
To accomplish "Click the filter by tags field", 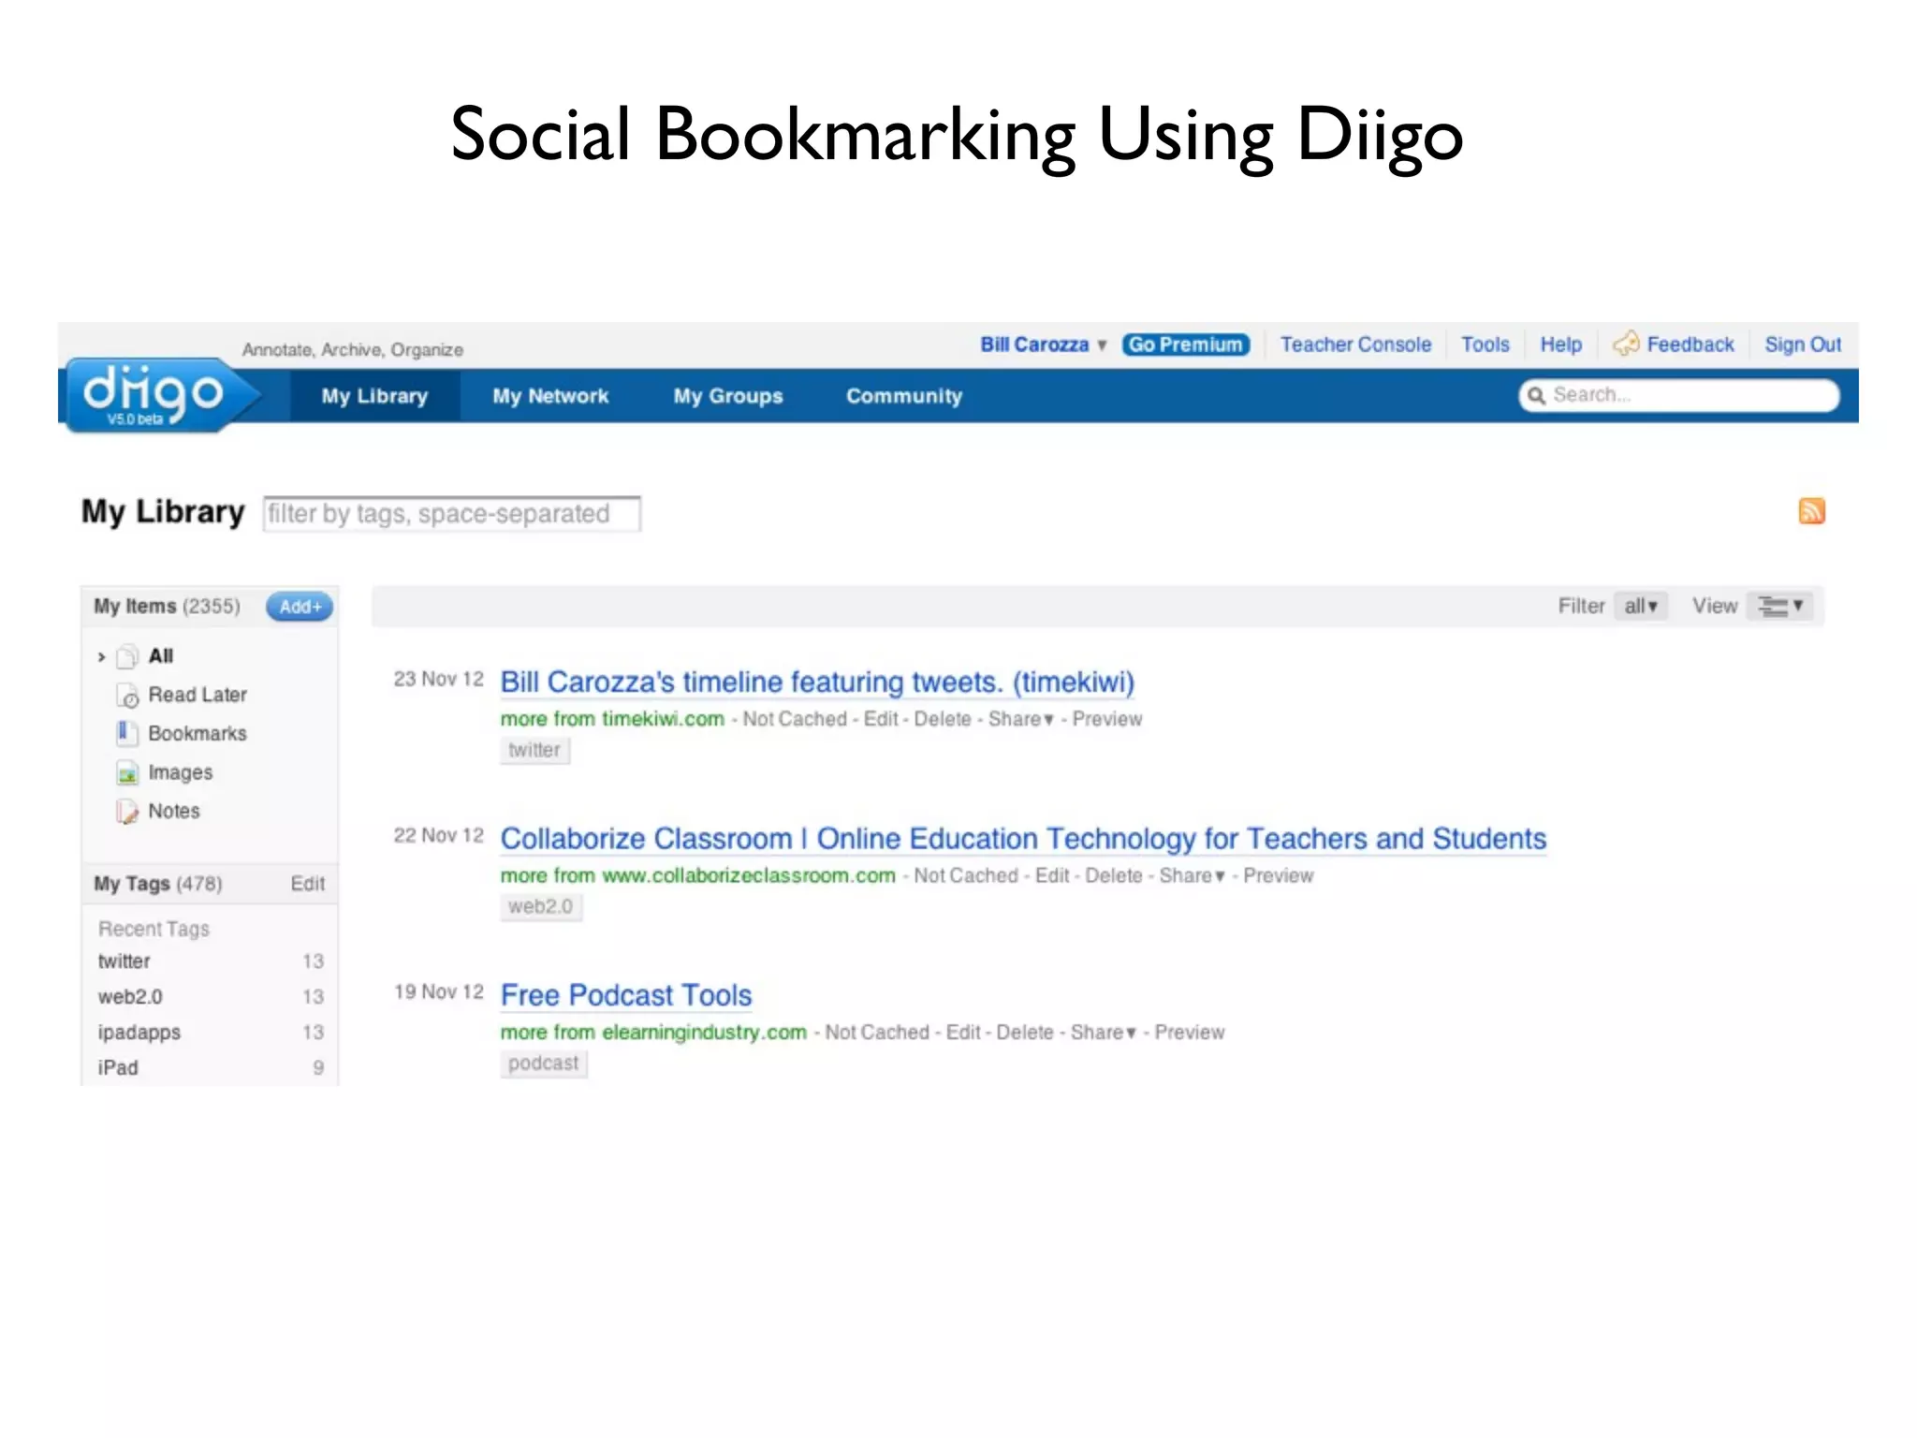I will pyautogui.click(x=452, y=514).
